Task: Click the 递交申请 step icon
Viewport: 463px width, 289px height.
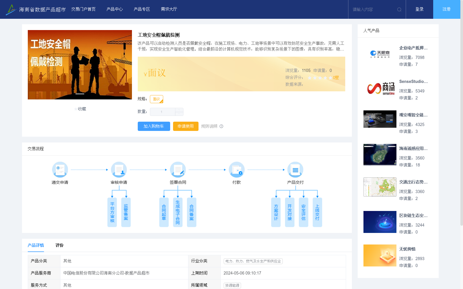Action: pyautogui.click(x=60, y=170)
